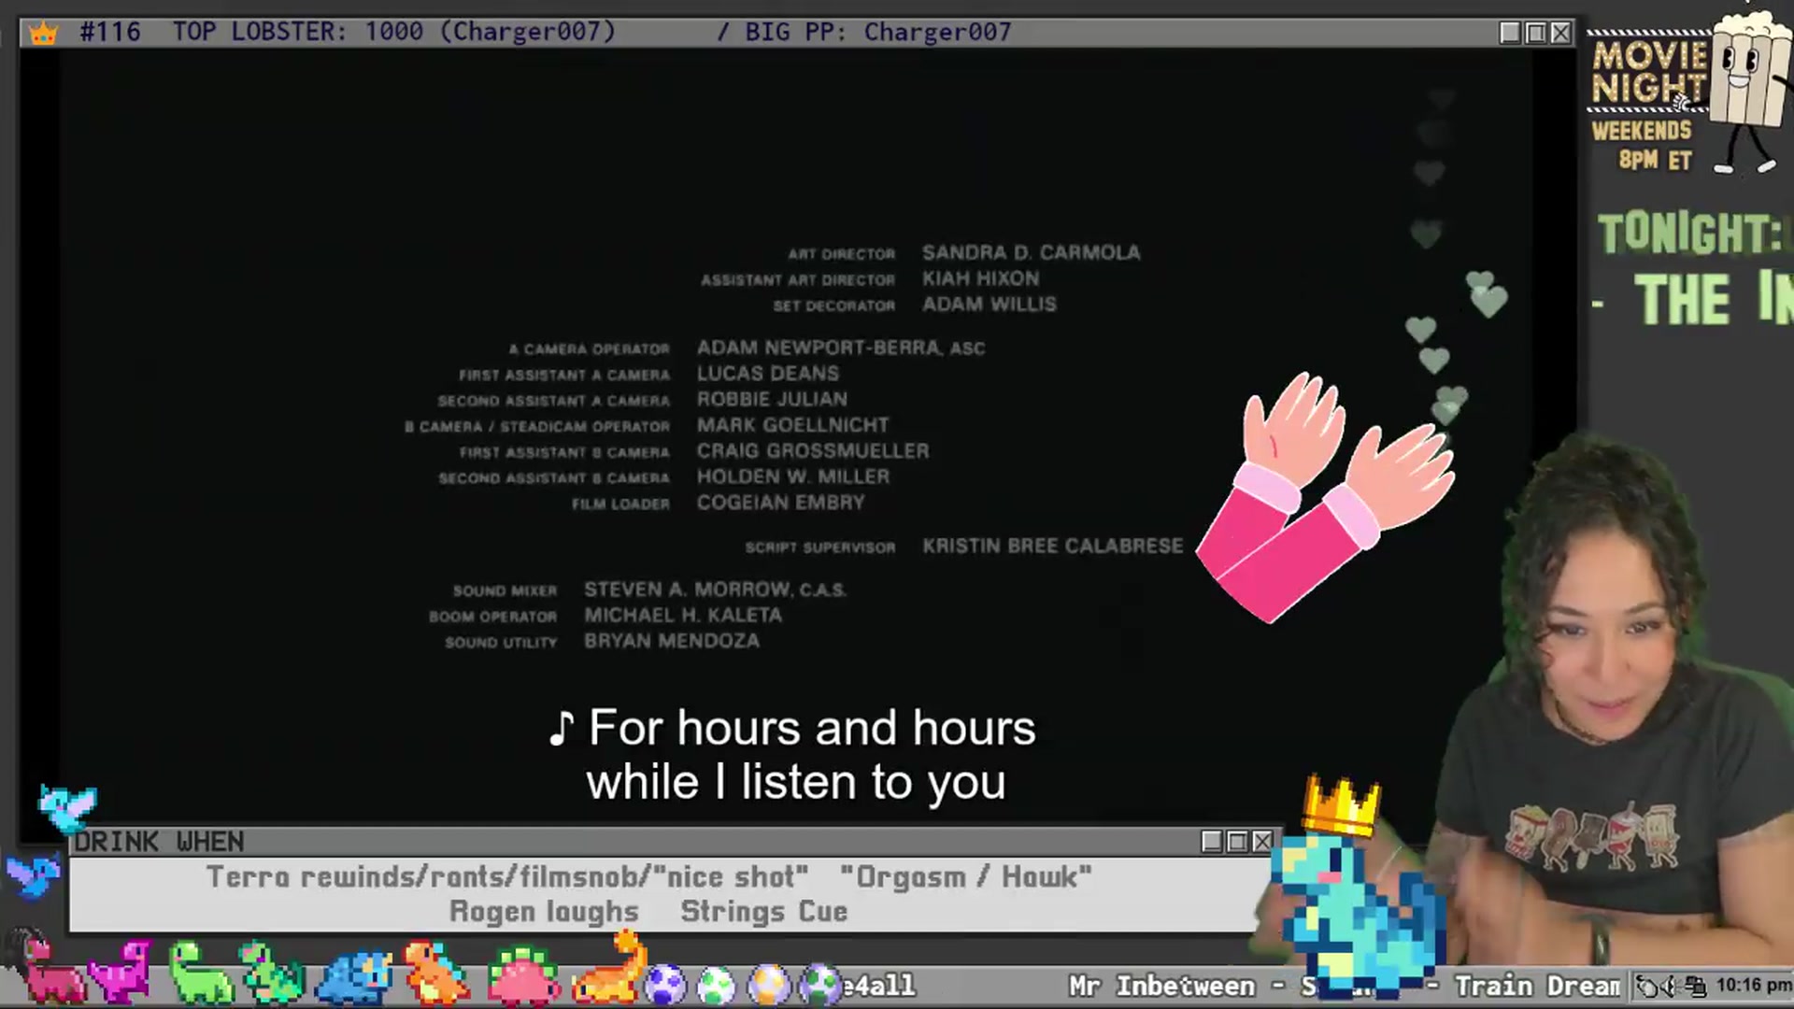
Task: Click the '"Orgasm / Hawk"' drinking rule
Action: [965, 876]
